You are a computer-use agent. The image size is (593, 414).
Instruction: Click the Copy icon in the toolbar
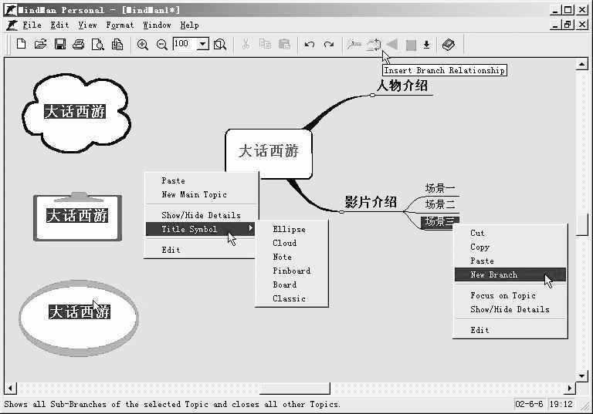tap(265, 45)
